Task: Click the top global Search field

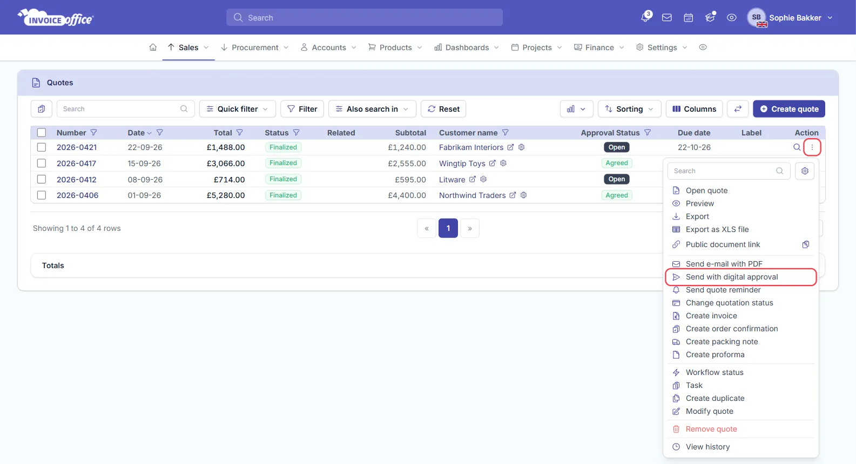Action: 365,17
